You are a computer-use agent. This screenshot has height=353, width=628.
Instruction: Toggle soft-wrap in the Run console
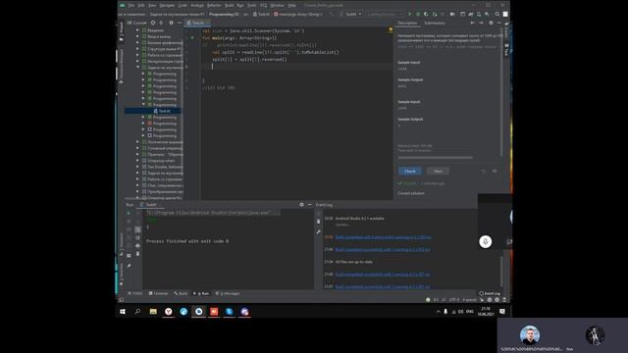coord(137,229)
